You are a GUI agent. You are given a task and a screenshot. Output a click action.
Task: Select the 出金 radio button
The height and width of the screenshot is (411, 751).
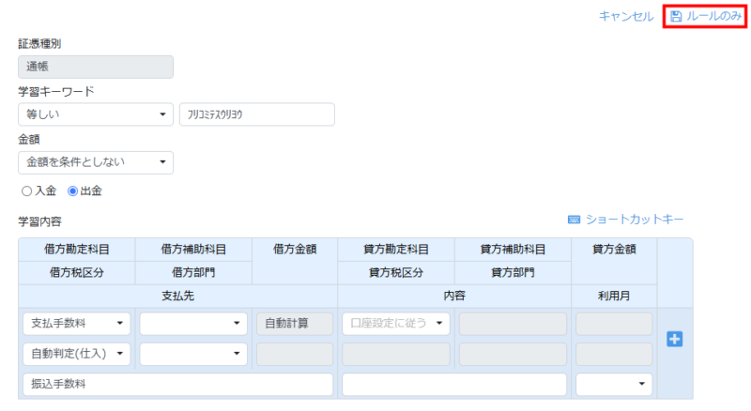[x=73, y=190]
